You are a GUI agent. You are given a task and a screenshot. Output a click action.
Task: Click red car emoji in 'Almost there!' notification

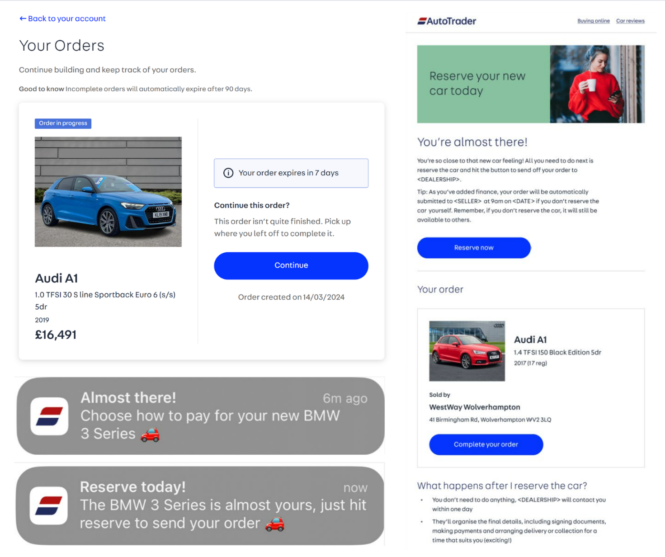click(x=150, y=434)
